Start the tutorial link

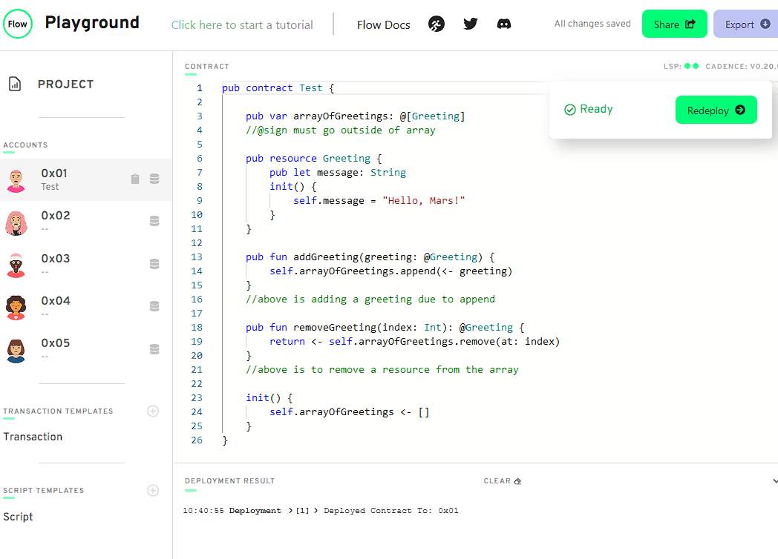(x=242, y=24)
